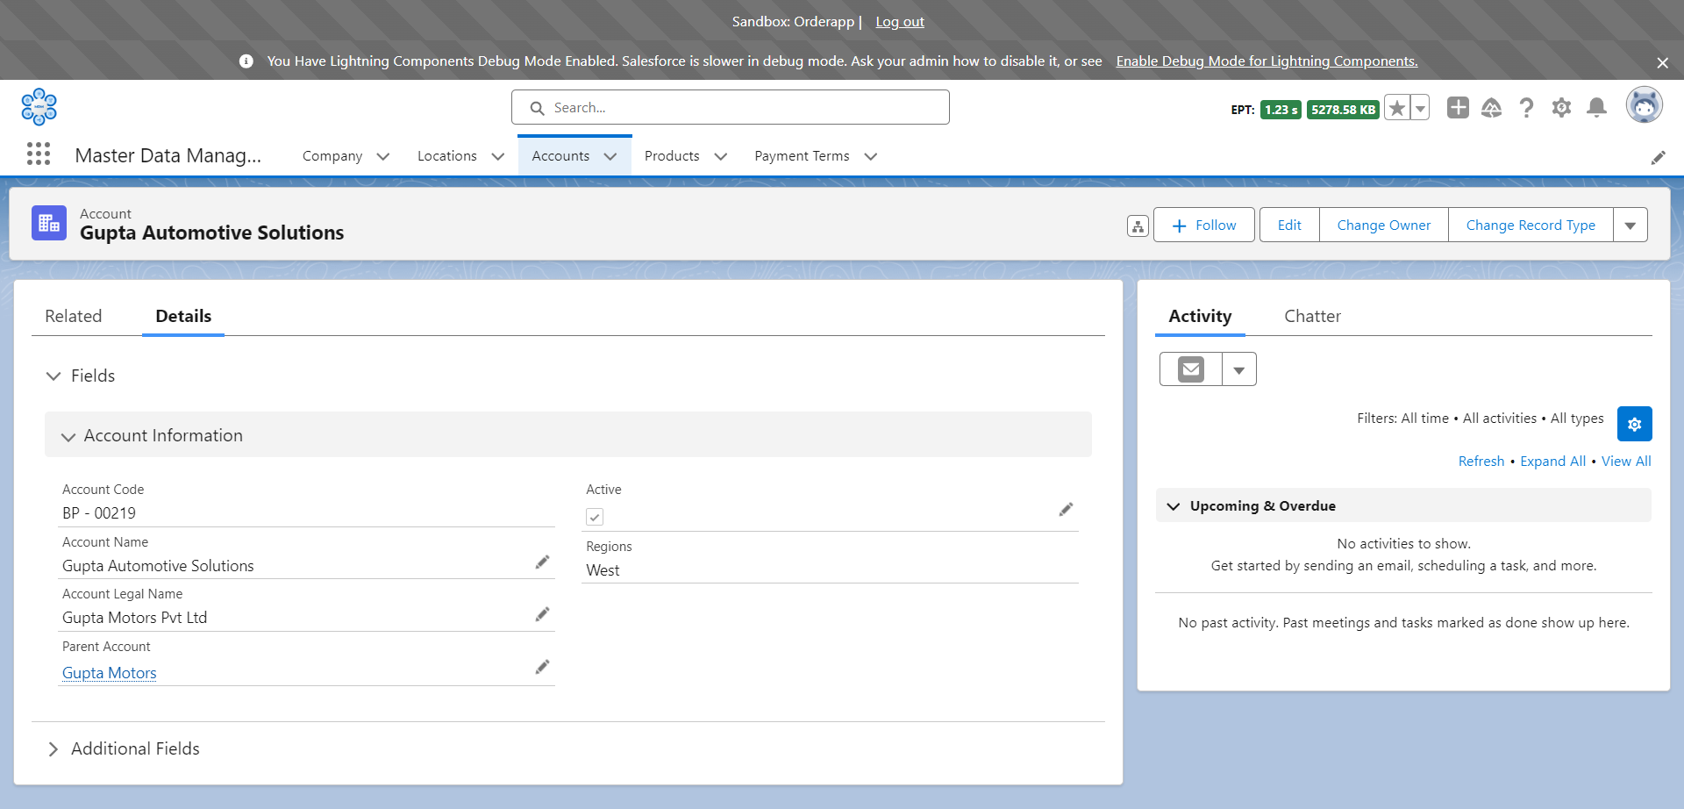Open the App Launcher grid icon
Viewport: 1684px width, 809px height.
(39, 154)
